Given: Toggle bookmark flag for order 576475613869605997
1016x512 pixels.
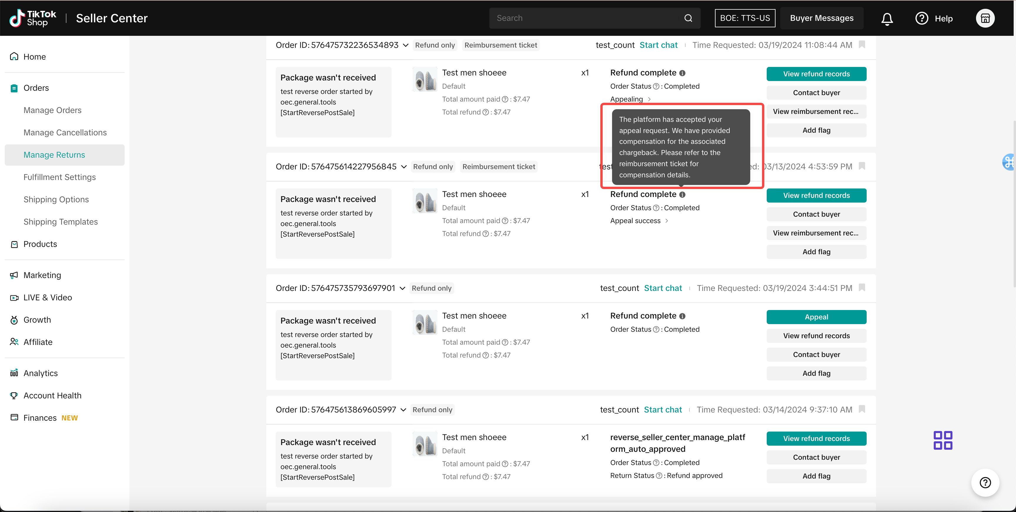Looking at the screenshot, I should click(x=862, y=409).
